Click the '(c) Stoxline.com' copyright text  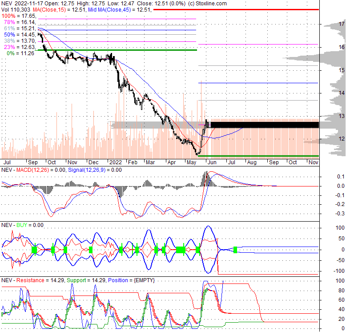click(207, 4)
